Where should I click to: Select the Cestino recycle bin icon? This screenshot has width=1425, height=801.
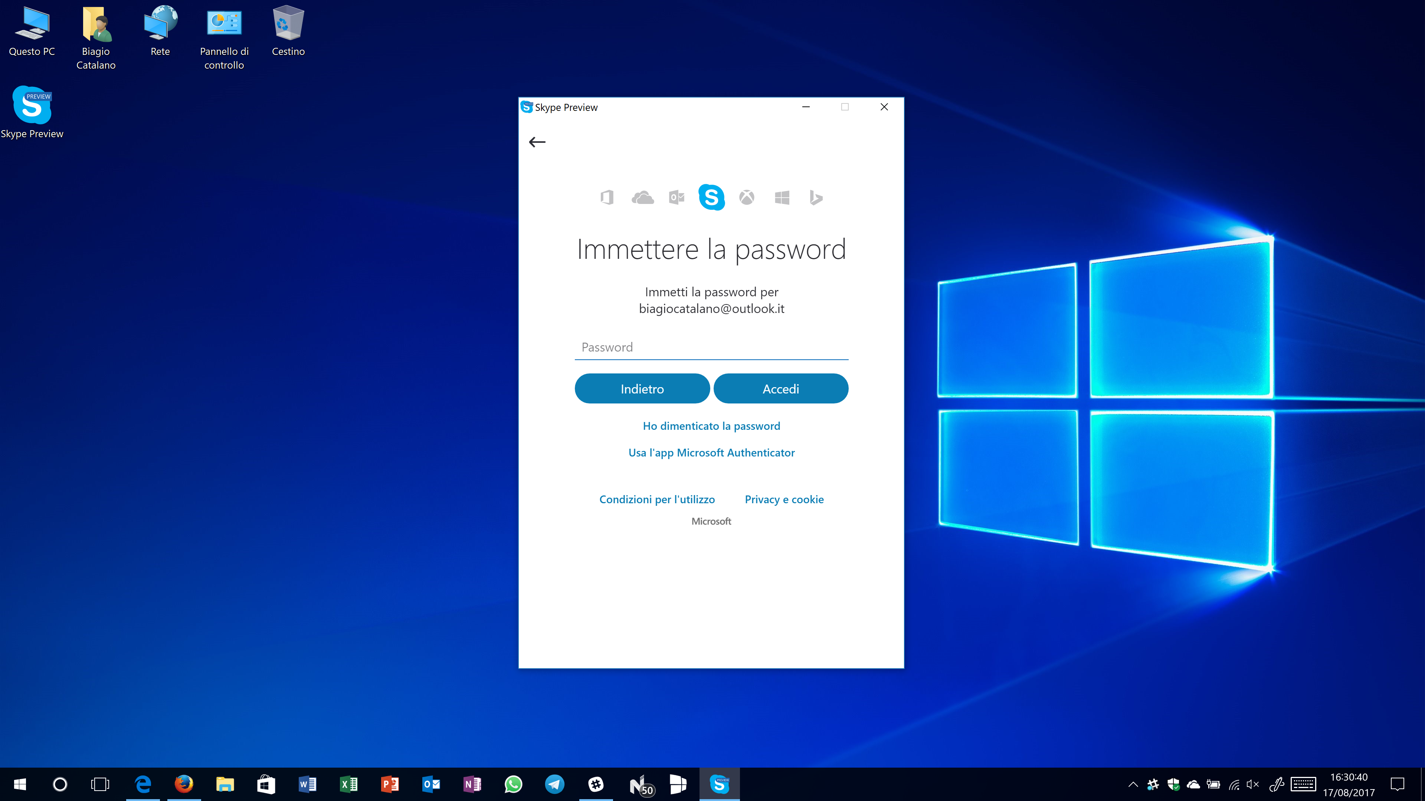(x=288, y=32)
